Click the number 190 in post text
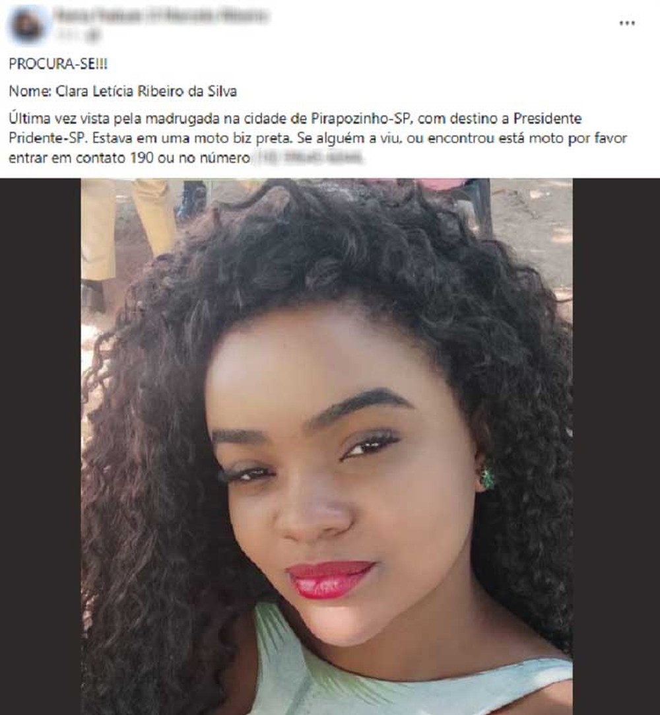The width and height of the screenshot is (660, 715). [x=141, y=158]
